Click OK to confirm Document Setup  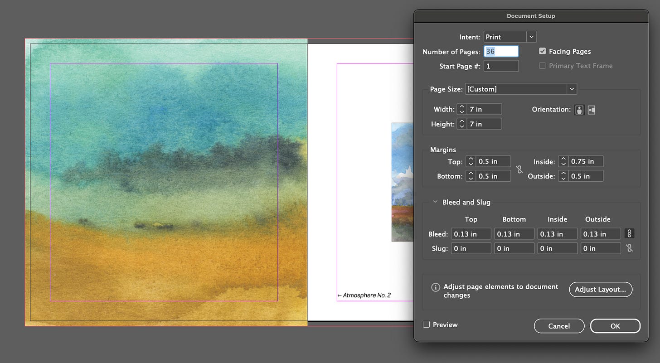[615, 326]
